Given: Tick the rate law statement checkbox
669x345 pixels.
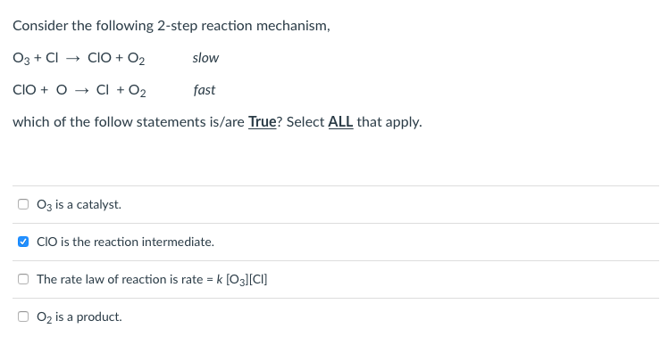Looking at the screenshot, I should 23,279.
